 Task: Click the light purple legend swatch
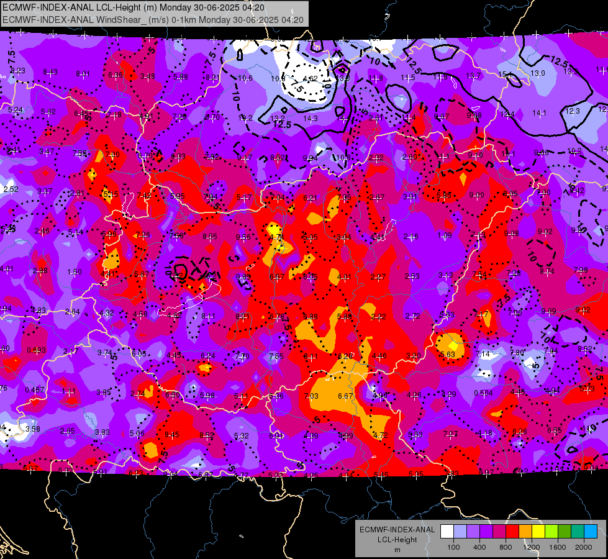[x=473, y=532]
